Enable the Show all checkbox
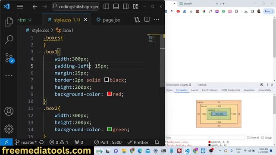Image resolution: width=276 pixels, height=155 pixels. point(248,138)
